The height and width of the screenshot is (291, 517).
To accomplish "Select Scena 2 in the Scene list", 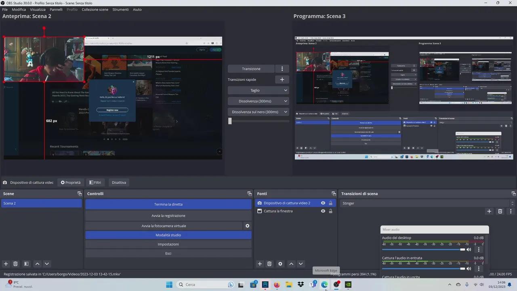I will (x=41, y=203).
